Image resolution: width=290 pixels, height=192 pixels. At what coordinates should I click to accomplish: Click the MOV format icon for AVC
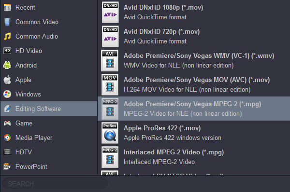[x=110, y=84]
